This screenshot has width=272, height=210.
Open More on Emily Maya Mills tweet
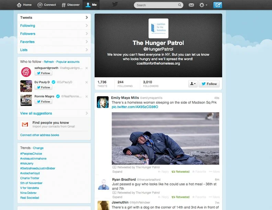pos(214,172)
